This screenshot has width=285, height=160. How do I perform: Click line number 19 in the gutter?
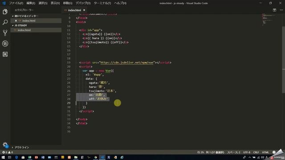coord(69,63)
